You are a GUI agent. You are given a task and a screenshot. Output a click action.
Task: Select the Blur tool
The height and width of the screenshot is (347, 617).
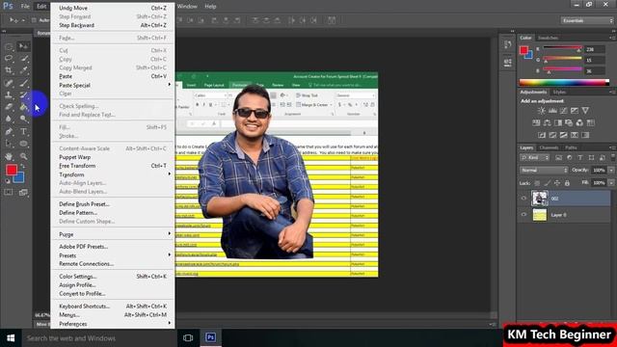tap(9, 119)
